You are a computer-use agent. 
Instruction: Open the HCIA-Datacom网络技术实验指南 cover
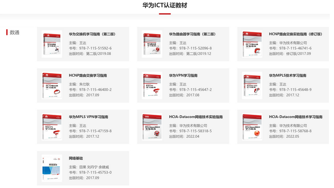152,127
